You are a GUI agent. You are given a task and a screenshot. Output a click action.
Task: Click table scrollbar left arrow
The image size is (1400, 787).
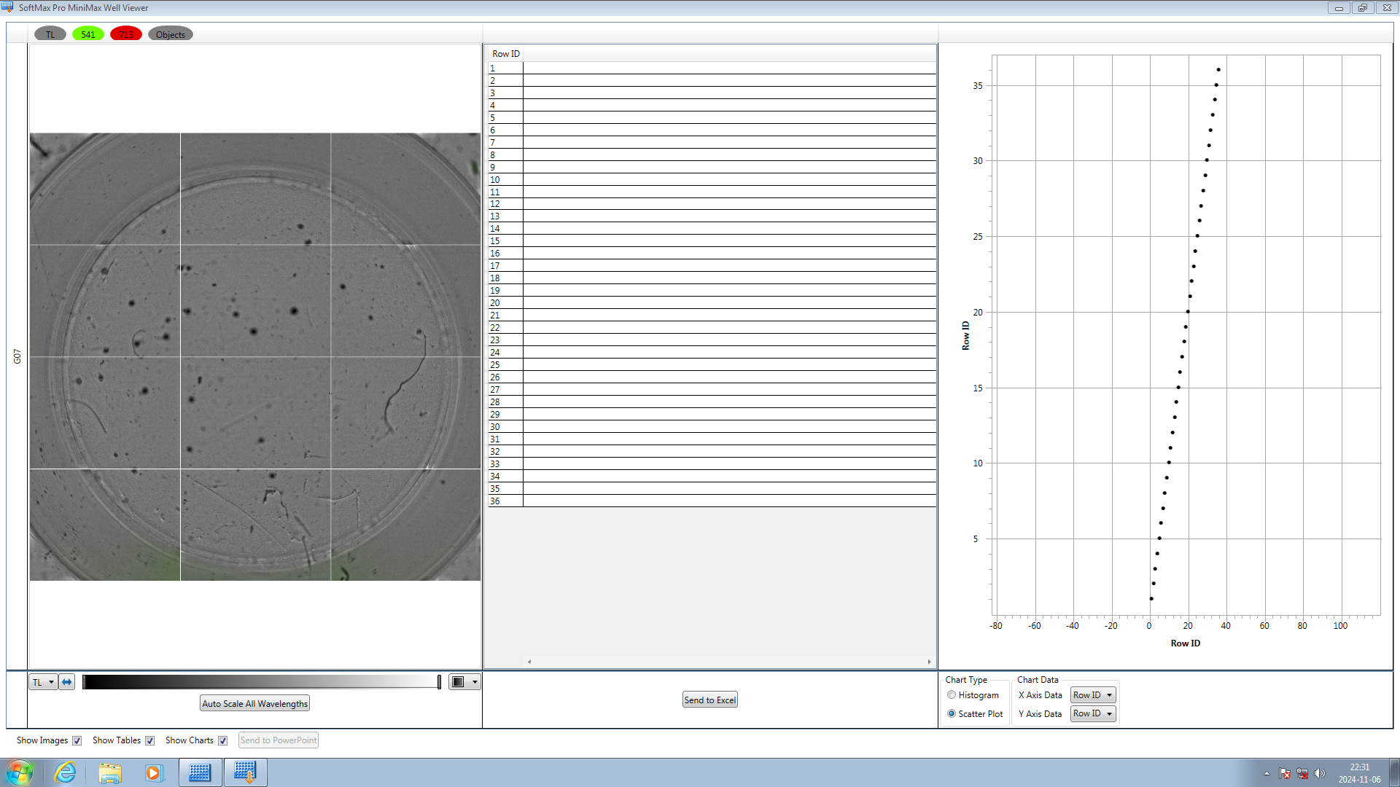(x=529, y=662)
